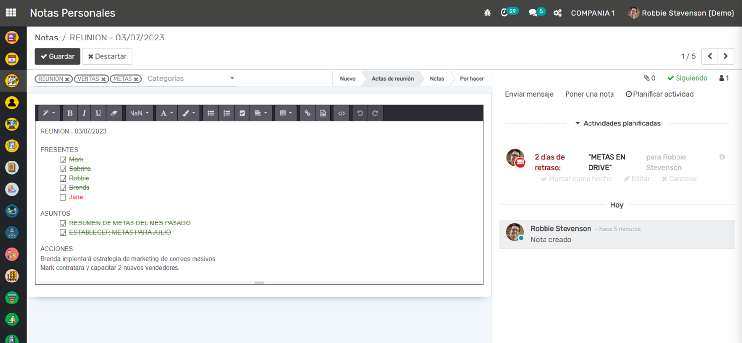Check the Jane attendance checkbox
The height and width of the screenshot is (343, 742).
point(63,197)
